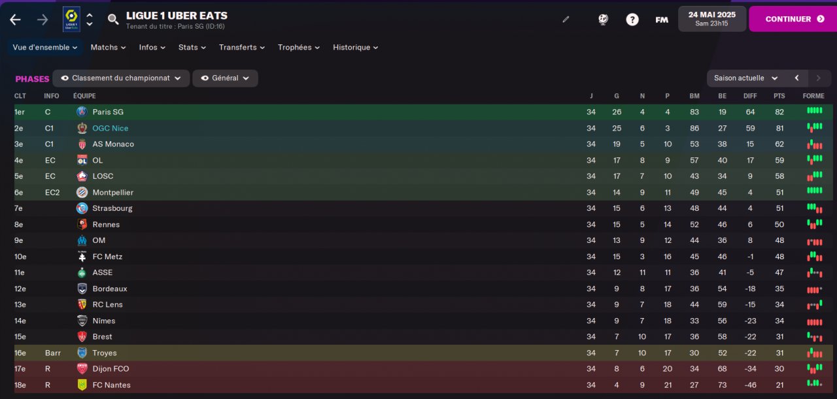This screenshot has height=399, width=837.
Task: Click the AS Monaco club crest
Action: 82,144
